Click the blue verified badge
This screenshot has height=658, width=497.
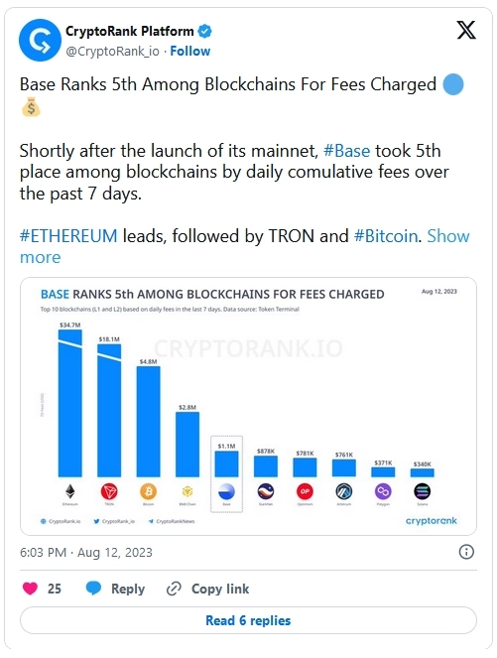click(204, 31)
